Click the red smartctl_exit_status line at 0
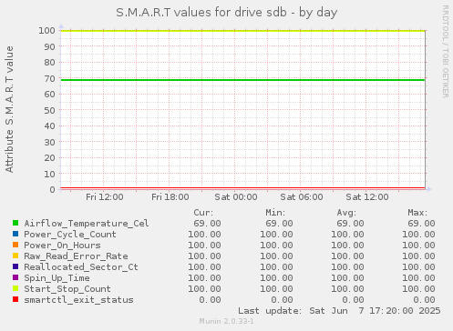 [243, 188]
